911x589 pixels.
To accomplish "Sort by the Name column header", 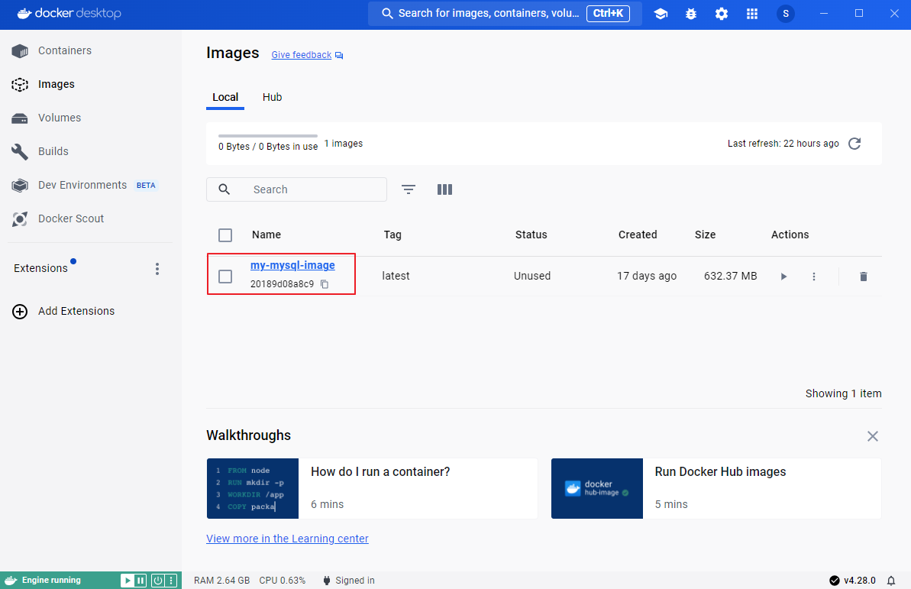I will (x=267, y=235).
